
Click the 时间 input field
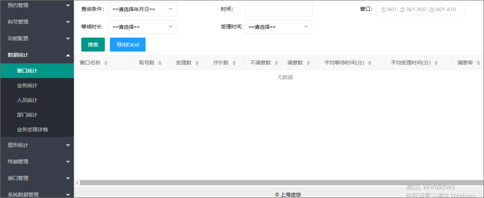point(278,9)
